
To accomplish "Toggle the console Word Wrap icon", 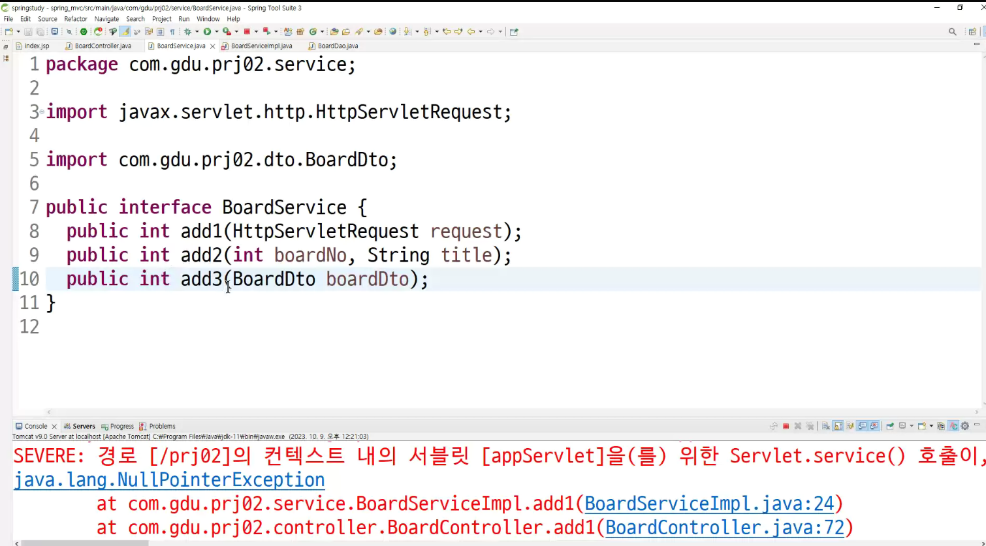I will [850, 426].
